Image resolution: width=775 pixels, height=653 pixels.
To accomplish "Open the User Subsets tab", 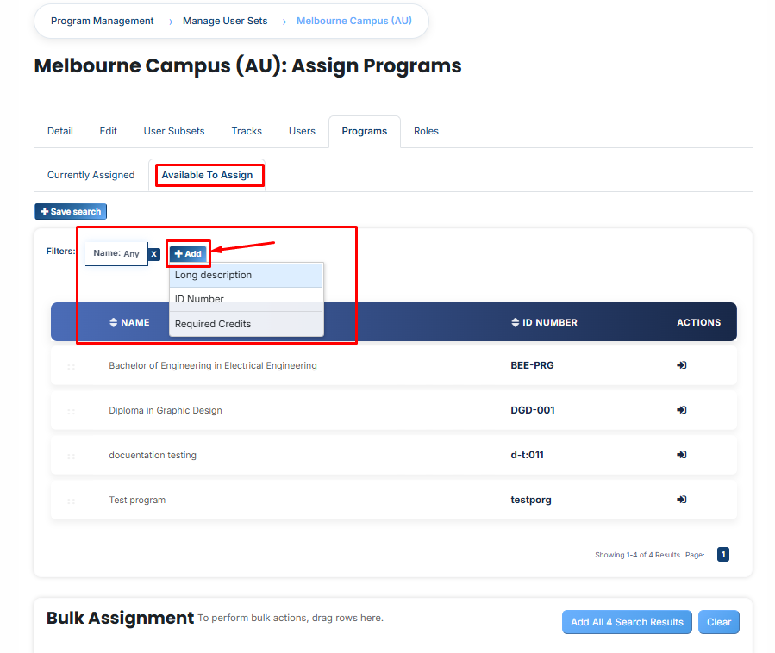I will click(174, 132).
